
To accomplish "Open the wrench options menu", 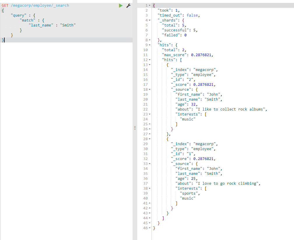I will [x=128, y=6].
